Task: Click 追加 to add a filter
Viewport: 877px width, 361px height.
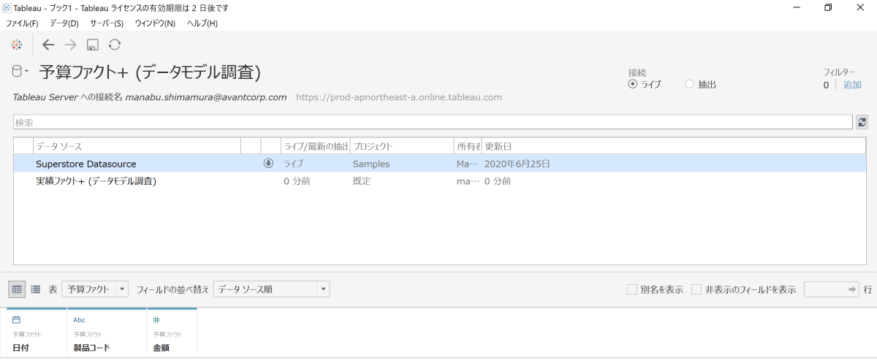Action: (x=852, y=85)
